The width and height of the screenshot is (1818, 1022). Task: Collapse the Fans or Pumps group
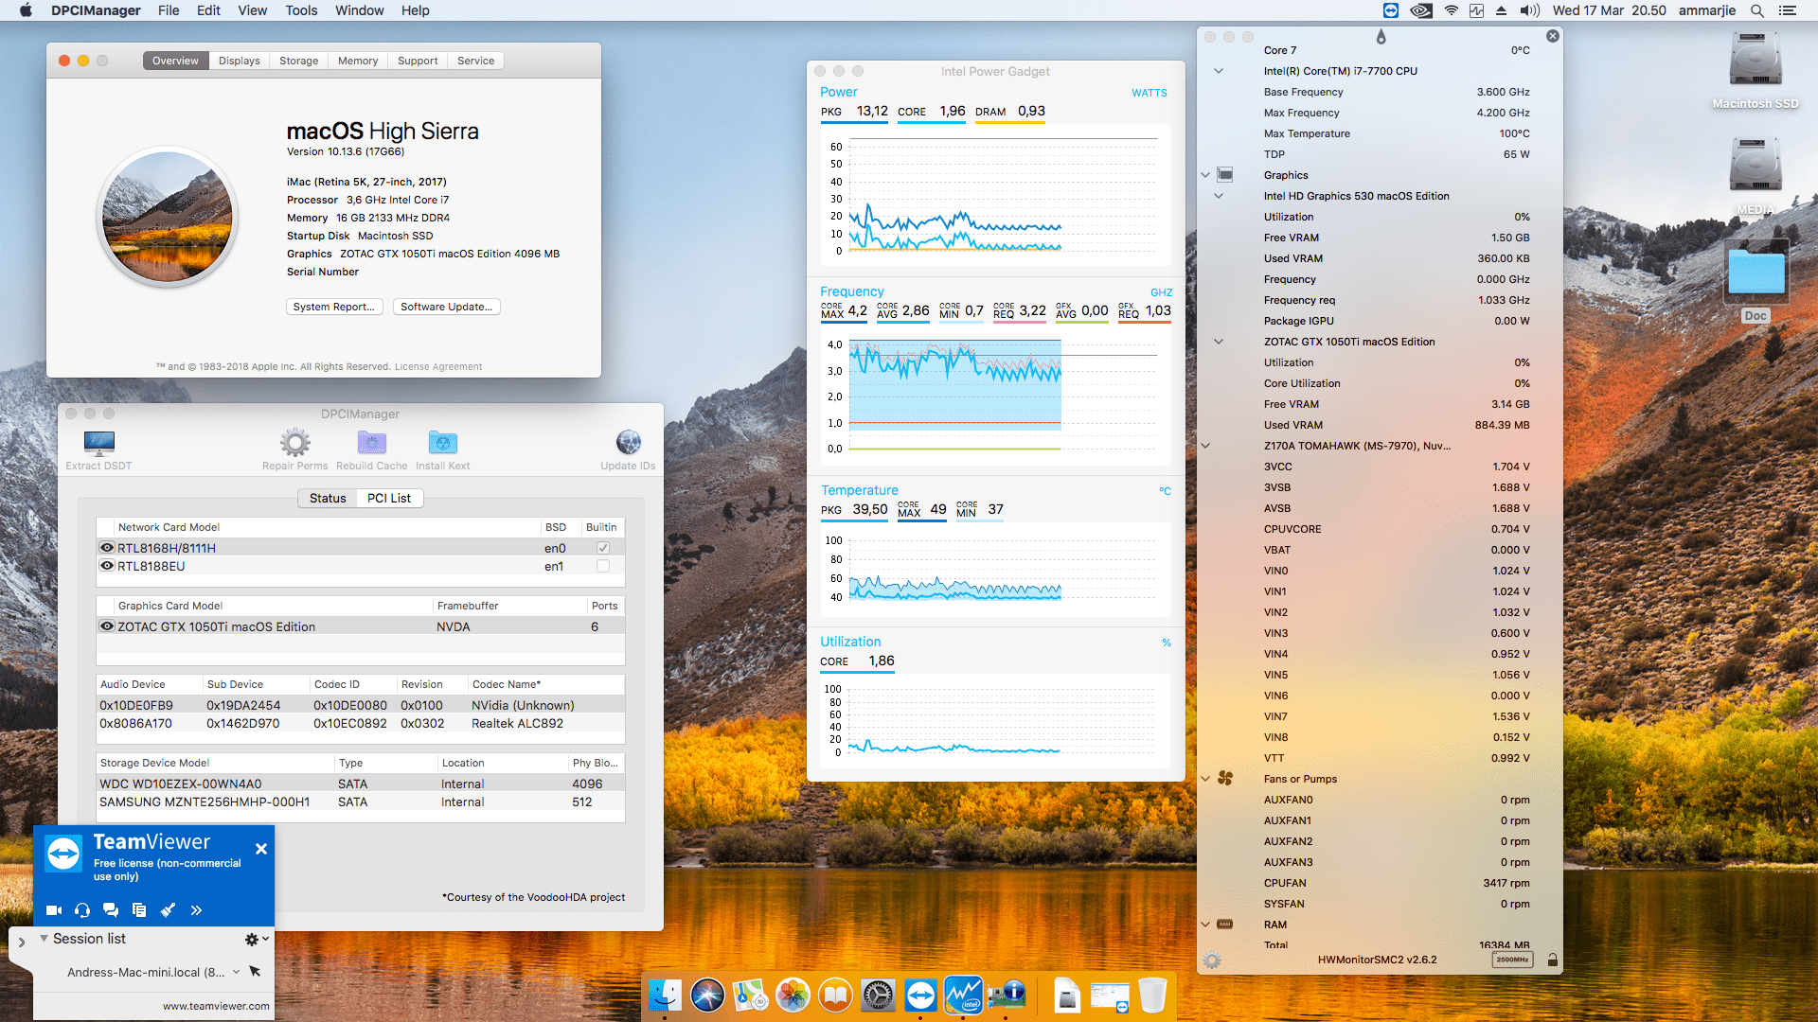point(1205,779)
